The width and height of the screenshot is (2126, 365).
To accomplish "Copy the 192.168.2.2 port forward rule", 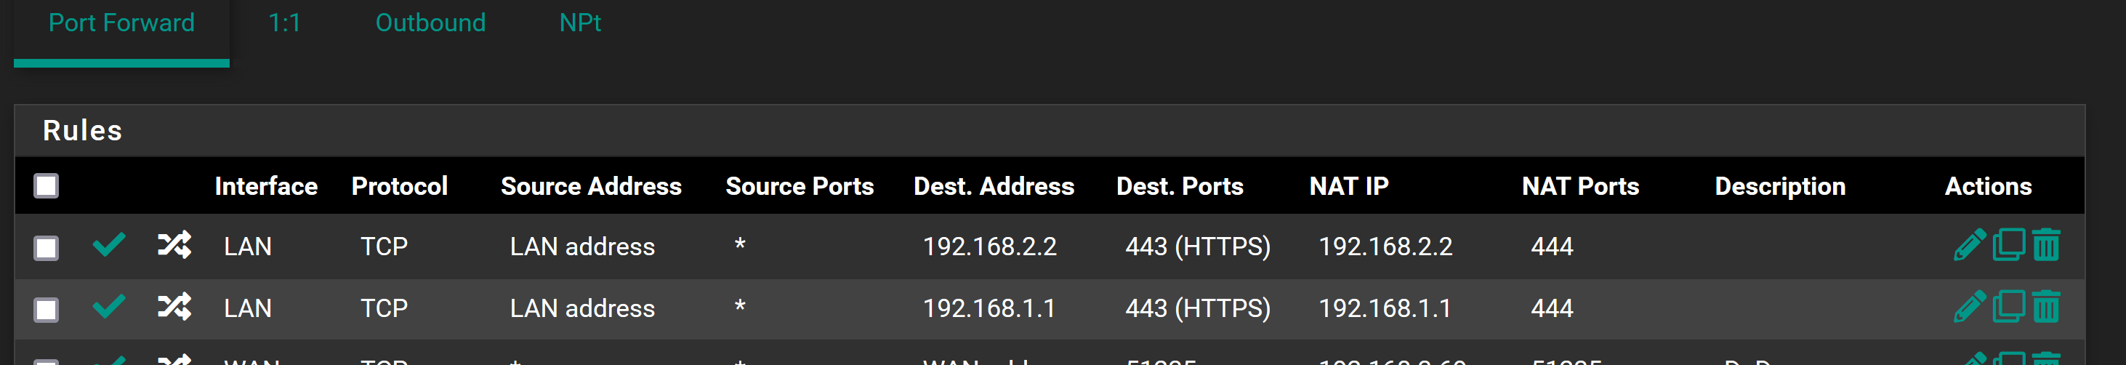I will click(x=2009, y=245).
